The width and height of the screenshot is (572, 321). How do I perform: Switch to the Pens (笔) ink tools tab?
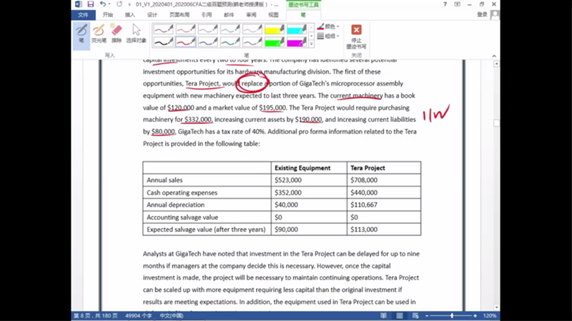pyautogui.click(x=303, y=15)
